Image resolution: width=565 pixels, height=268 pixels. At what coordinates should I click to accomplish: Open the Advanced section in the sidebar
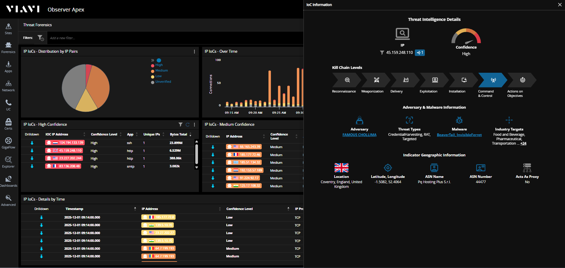[x=8, y=201]
